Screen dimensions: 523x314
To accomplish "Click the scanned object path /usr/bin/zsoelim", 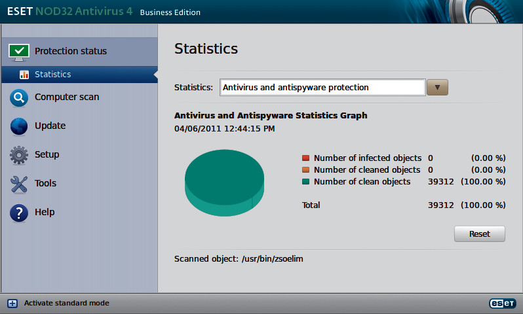I will click(273, 259).
